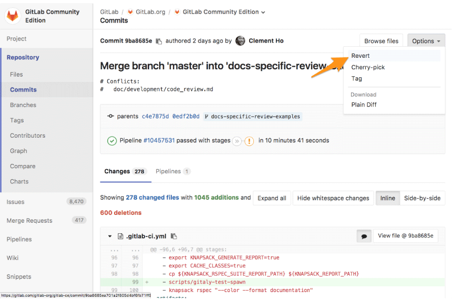Click GitLab.org breadcrumb link

[x=150, y=12]
